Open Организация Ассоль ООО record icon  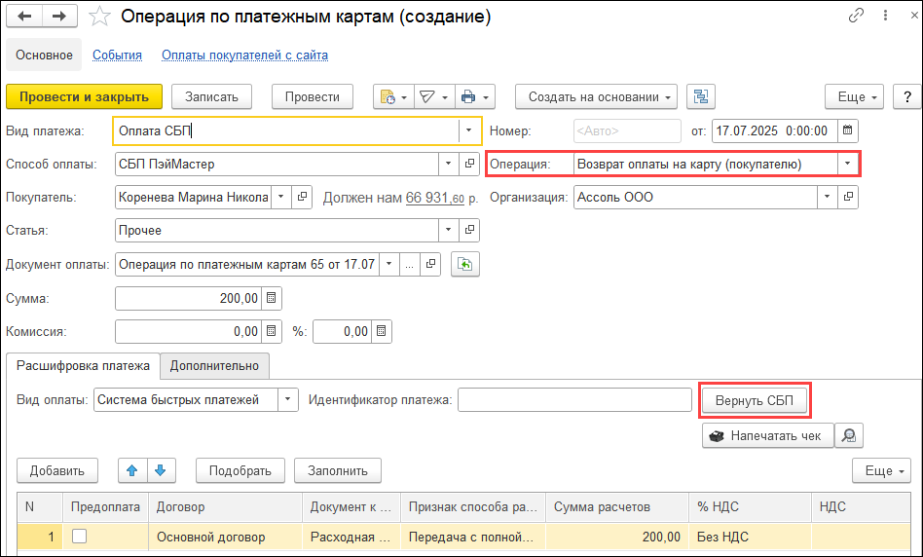(x=848, y=197)
